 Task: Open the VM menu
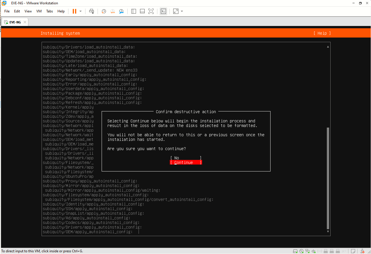tap(39, 11)
